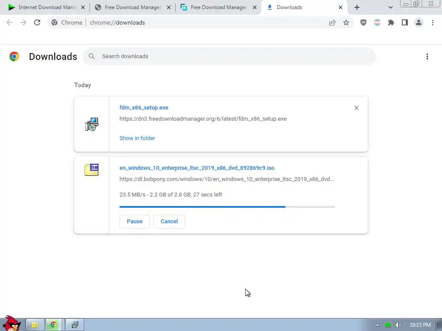Reload the page with the refresh icon
Image resolution: width=442 pixels, height=331 pixels.
(x=37, y=22)
